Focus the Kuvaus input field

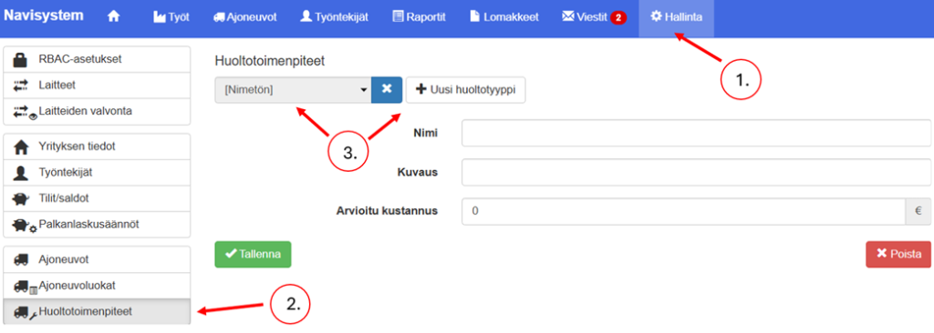pyautogui.click(x=696, y=172)
